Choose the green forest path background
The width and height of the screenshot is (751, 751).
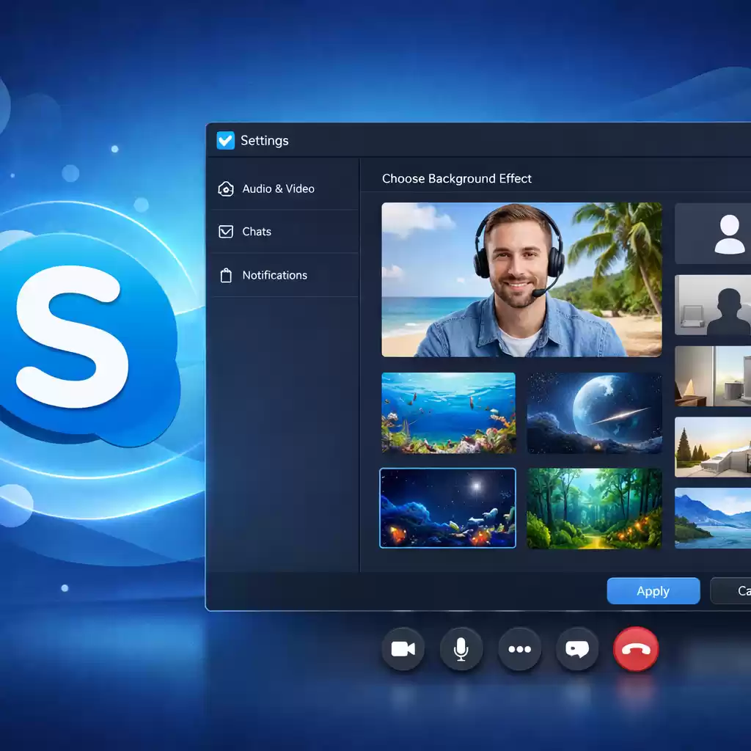coord(594,508)
